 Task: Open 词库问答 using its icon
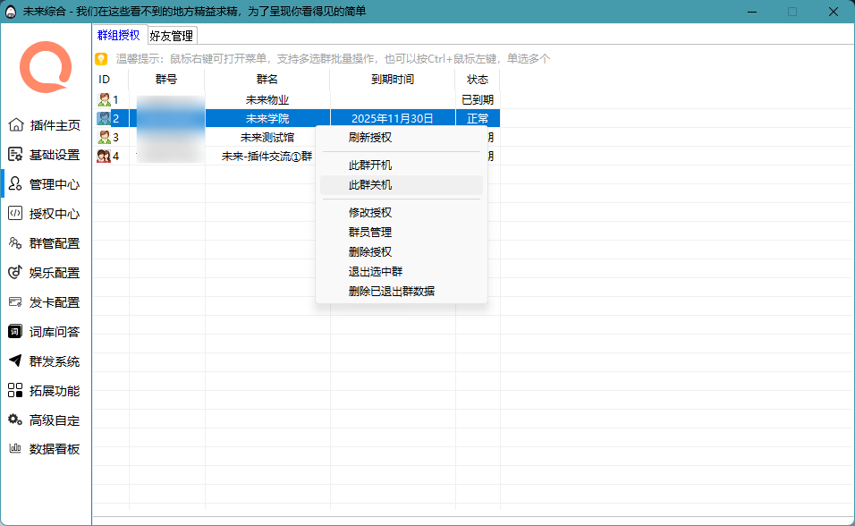click(15, 332)
